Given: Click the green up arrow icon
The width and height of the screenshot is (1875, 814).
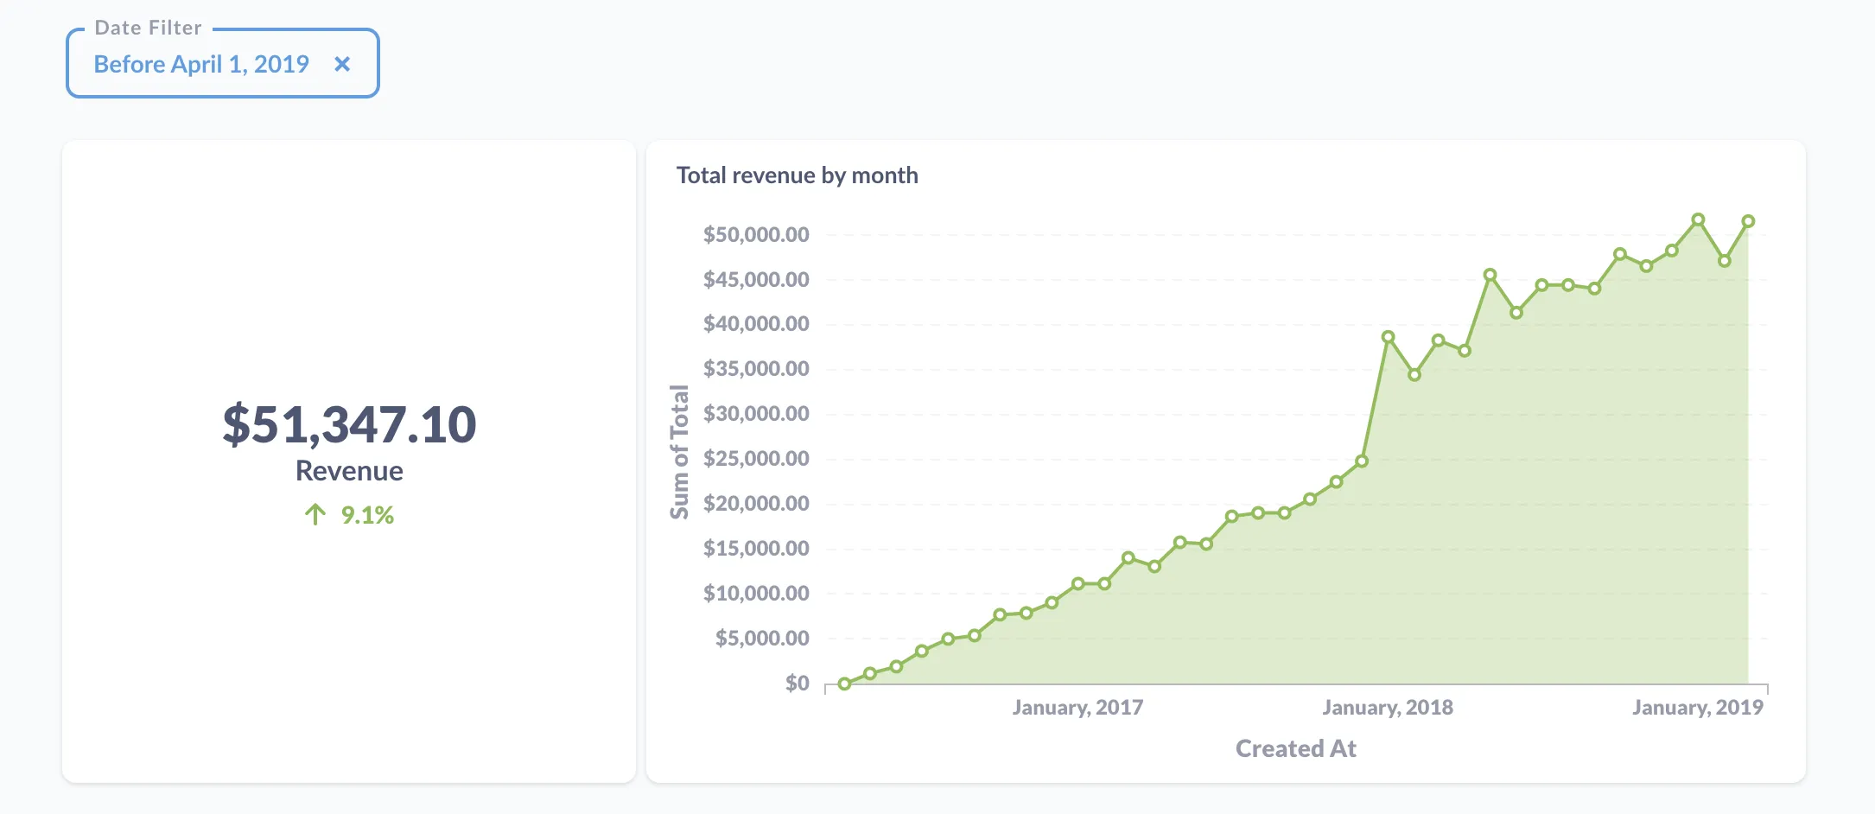Looking at the screenshot, I should [x=316, y=513].
